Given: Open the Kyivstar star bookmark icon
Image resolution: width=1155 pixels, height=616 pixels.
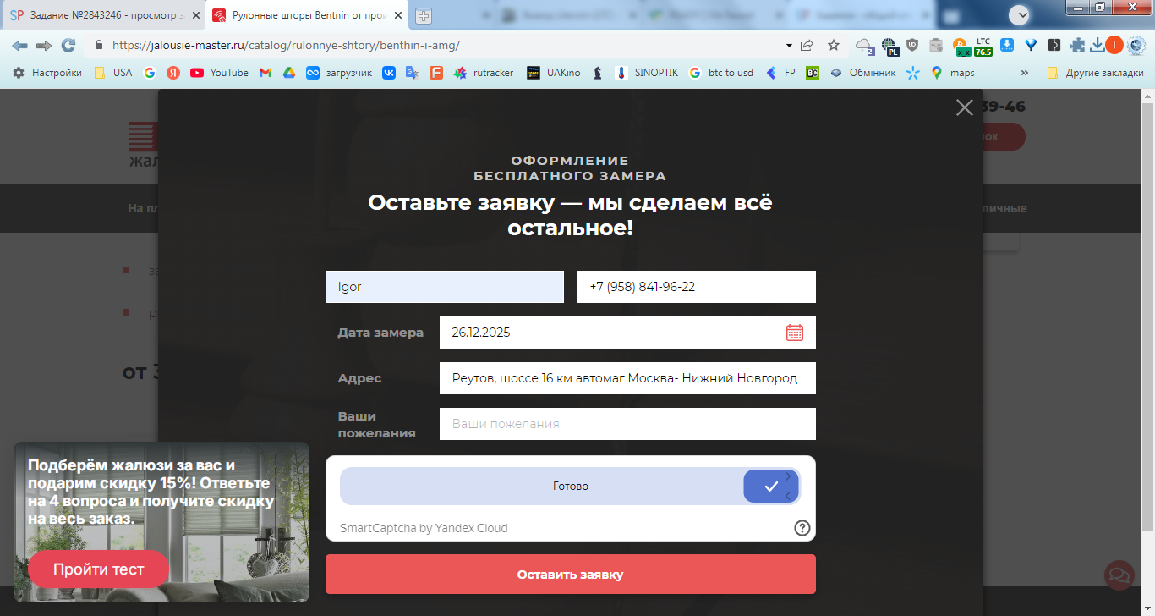Looking at the screenshot, I should tap(913, 73).
